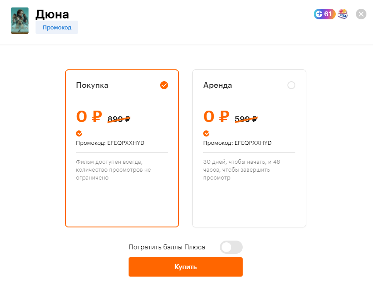Toggle the Потратить баллы Плюса switch
Screen dimensions: 373x306
point(231,247)
